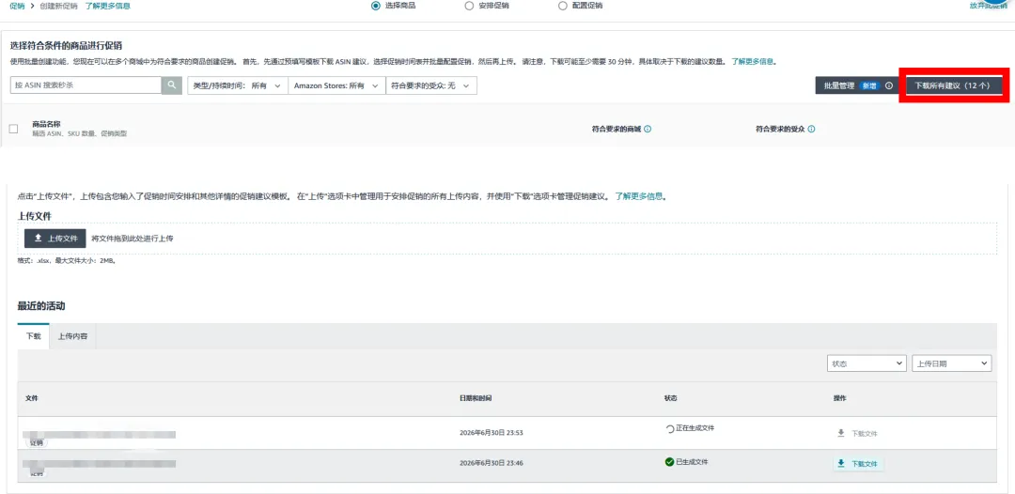Click 了解更多信息 link above 上传文件
Viewport: 1015px width, 494px height.
pos(640,196)
